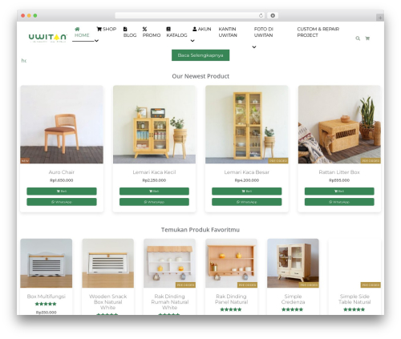
Task: Click Rak Dinding Rumah Natural White title
Action: click(170, 302)
